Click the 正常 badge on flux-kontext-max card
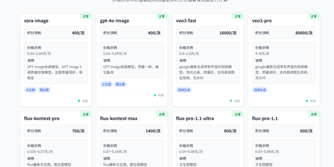This screenshot has height=167, width=334. [x=162, y=114]
